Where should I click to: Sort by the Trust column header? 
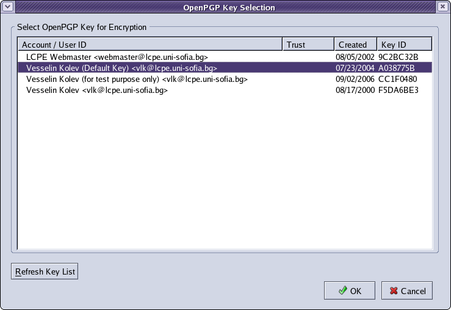pos(308,45)
